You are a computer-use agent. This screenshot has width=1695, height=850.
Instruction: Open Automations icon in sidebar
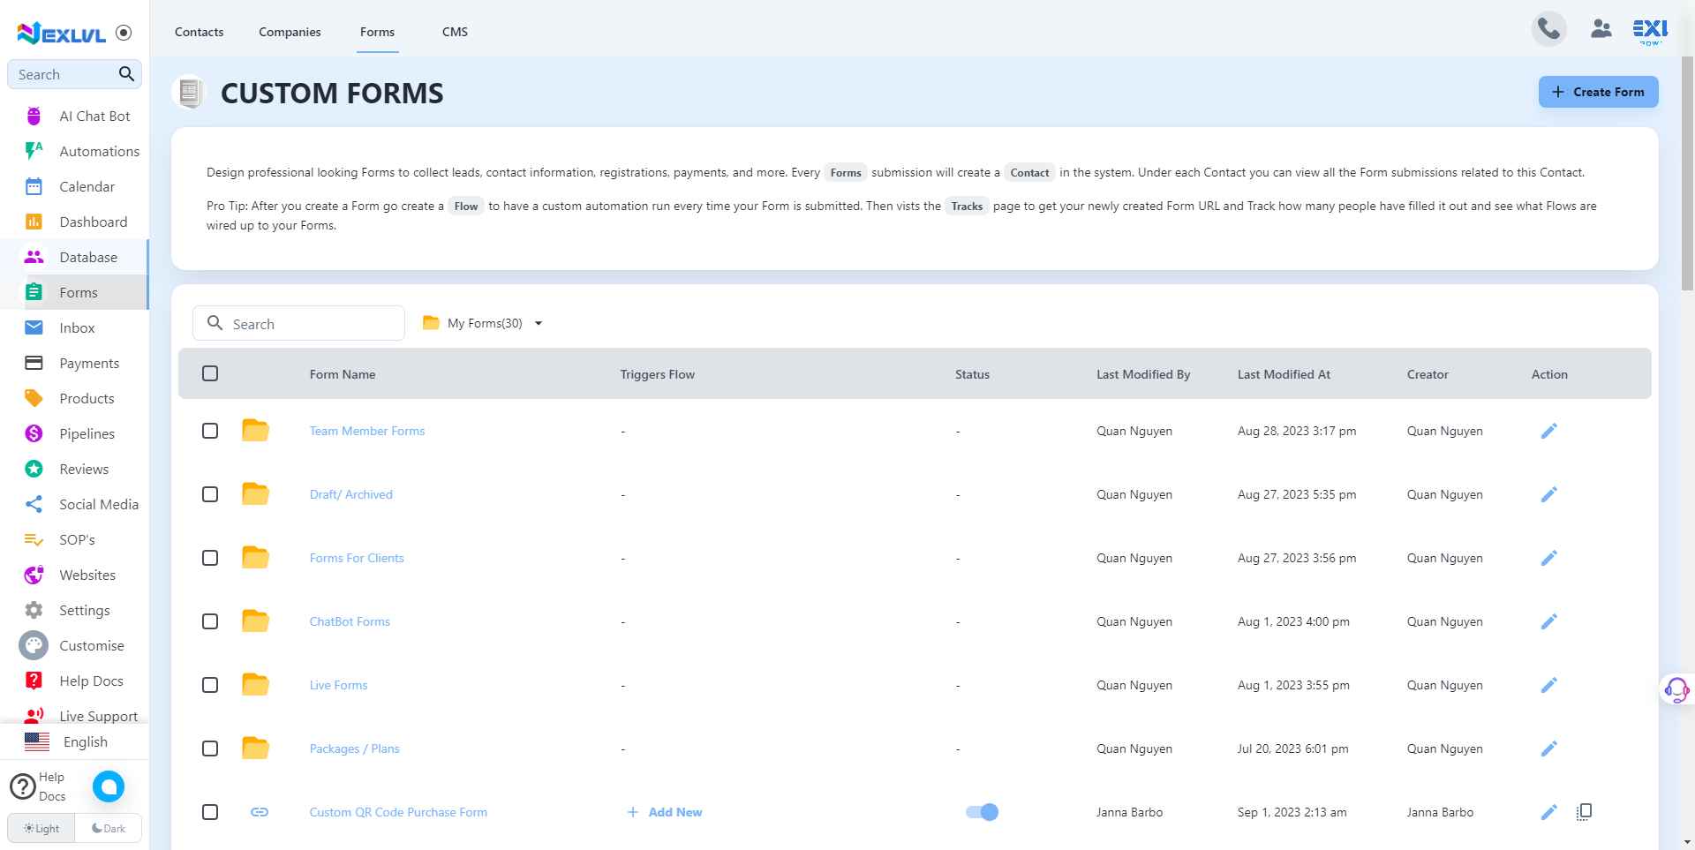click(x=34, y=151)
